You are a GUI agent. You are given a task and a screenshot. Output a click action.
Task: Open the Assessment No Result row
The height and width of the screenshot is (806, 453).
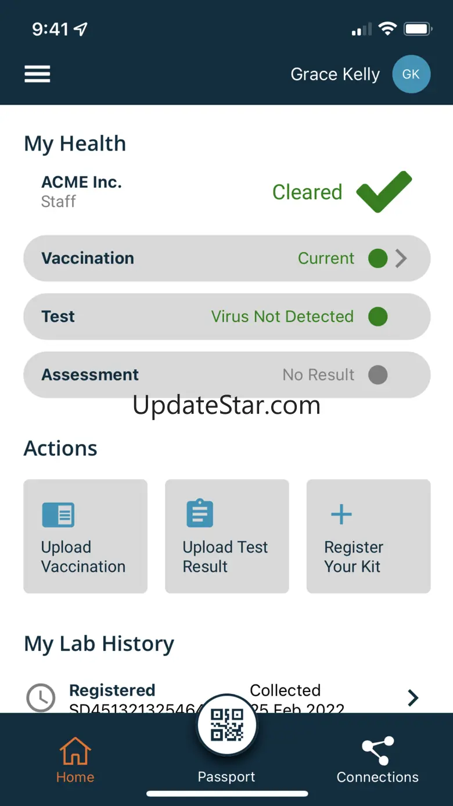click(x=227, y=375)
